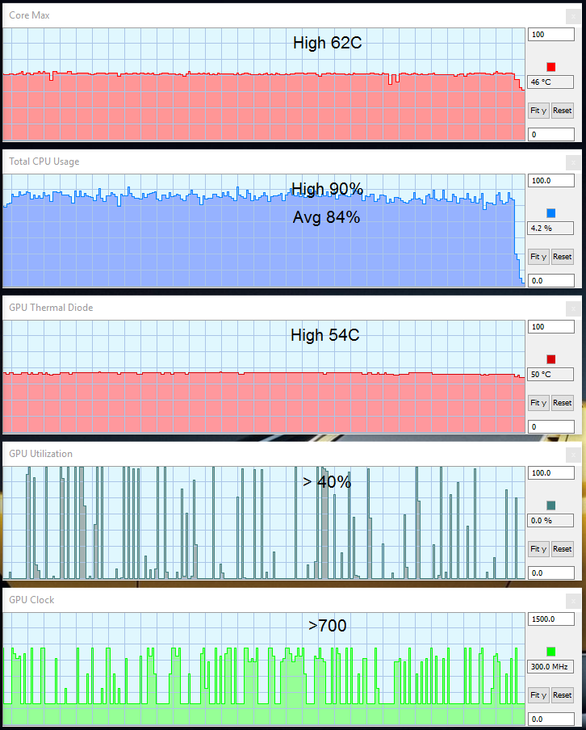Edit Total CPU Usage upper limit 100.0
The image size is (586, 730).
click(x=551, y=181)
